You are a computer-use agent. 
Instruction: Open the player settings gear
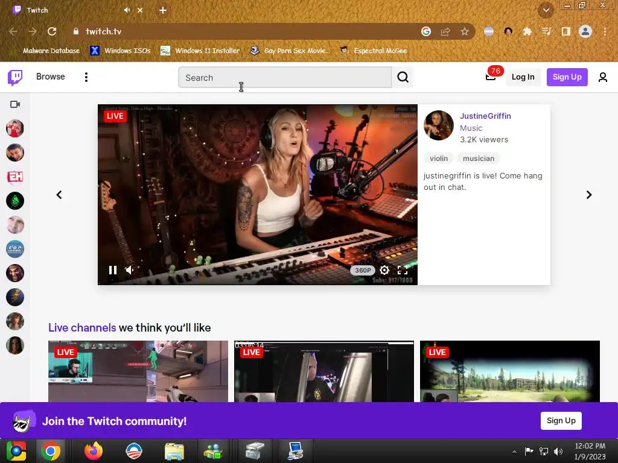[384, 270]
